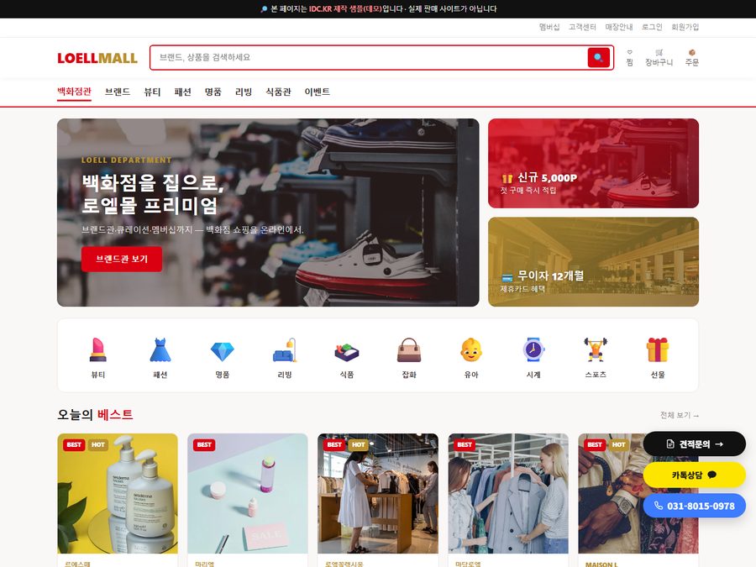
Task: Select the 스포츠 weightlifter category icon
Action: (596, 350)
